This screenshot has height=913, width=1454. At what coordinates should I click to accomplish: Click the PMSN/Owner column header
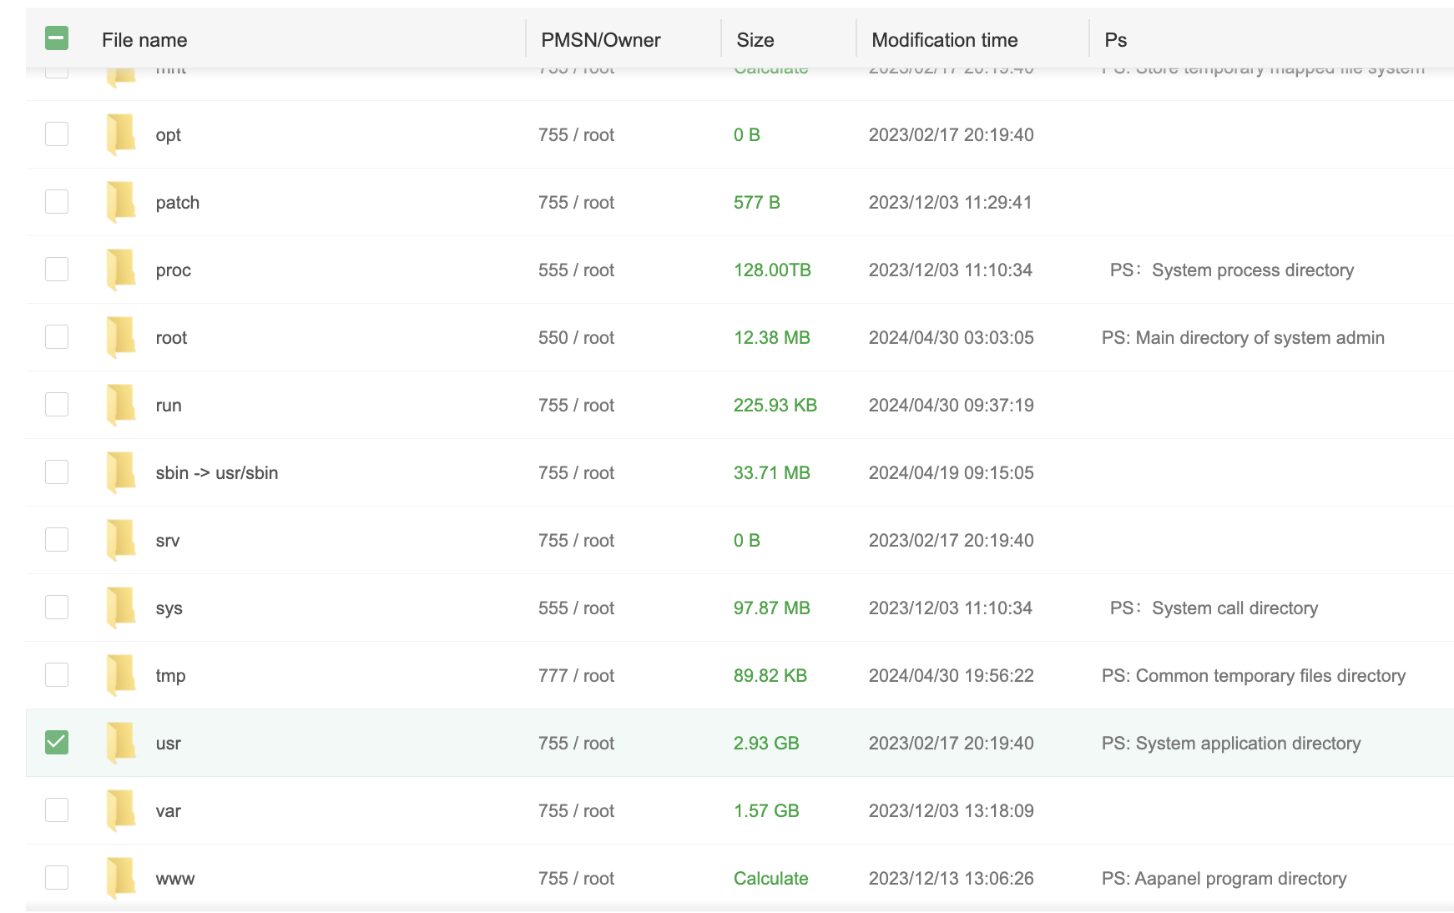point(600,40)
